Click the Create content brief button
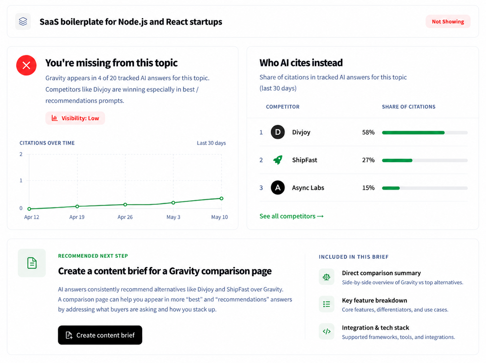 [x=100, y=335]
